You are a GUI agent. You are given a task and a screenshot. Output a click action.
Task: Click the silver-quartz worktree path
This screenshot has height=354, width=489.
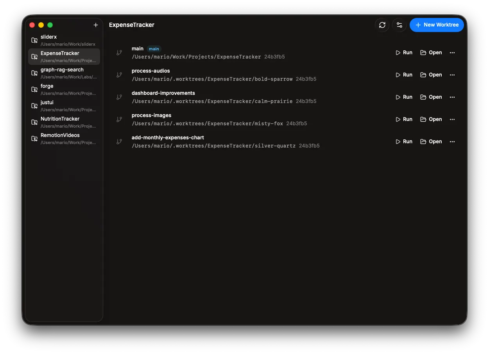click(x=214, y=146)
